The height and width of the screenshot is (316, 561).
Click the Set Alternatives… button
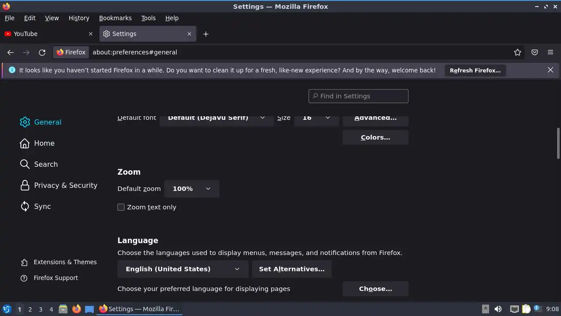click(x=292, y=269)
